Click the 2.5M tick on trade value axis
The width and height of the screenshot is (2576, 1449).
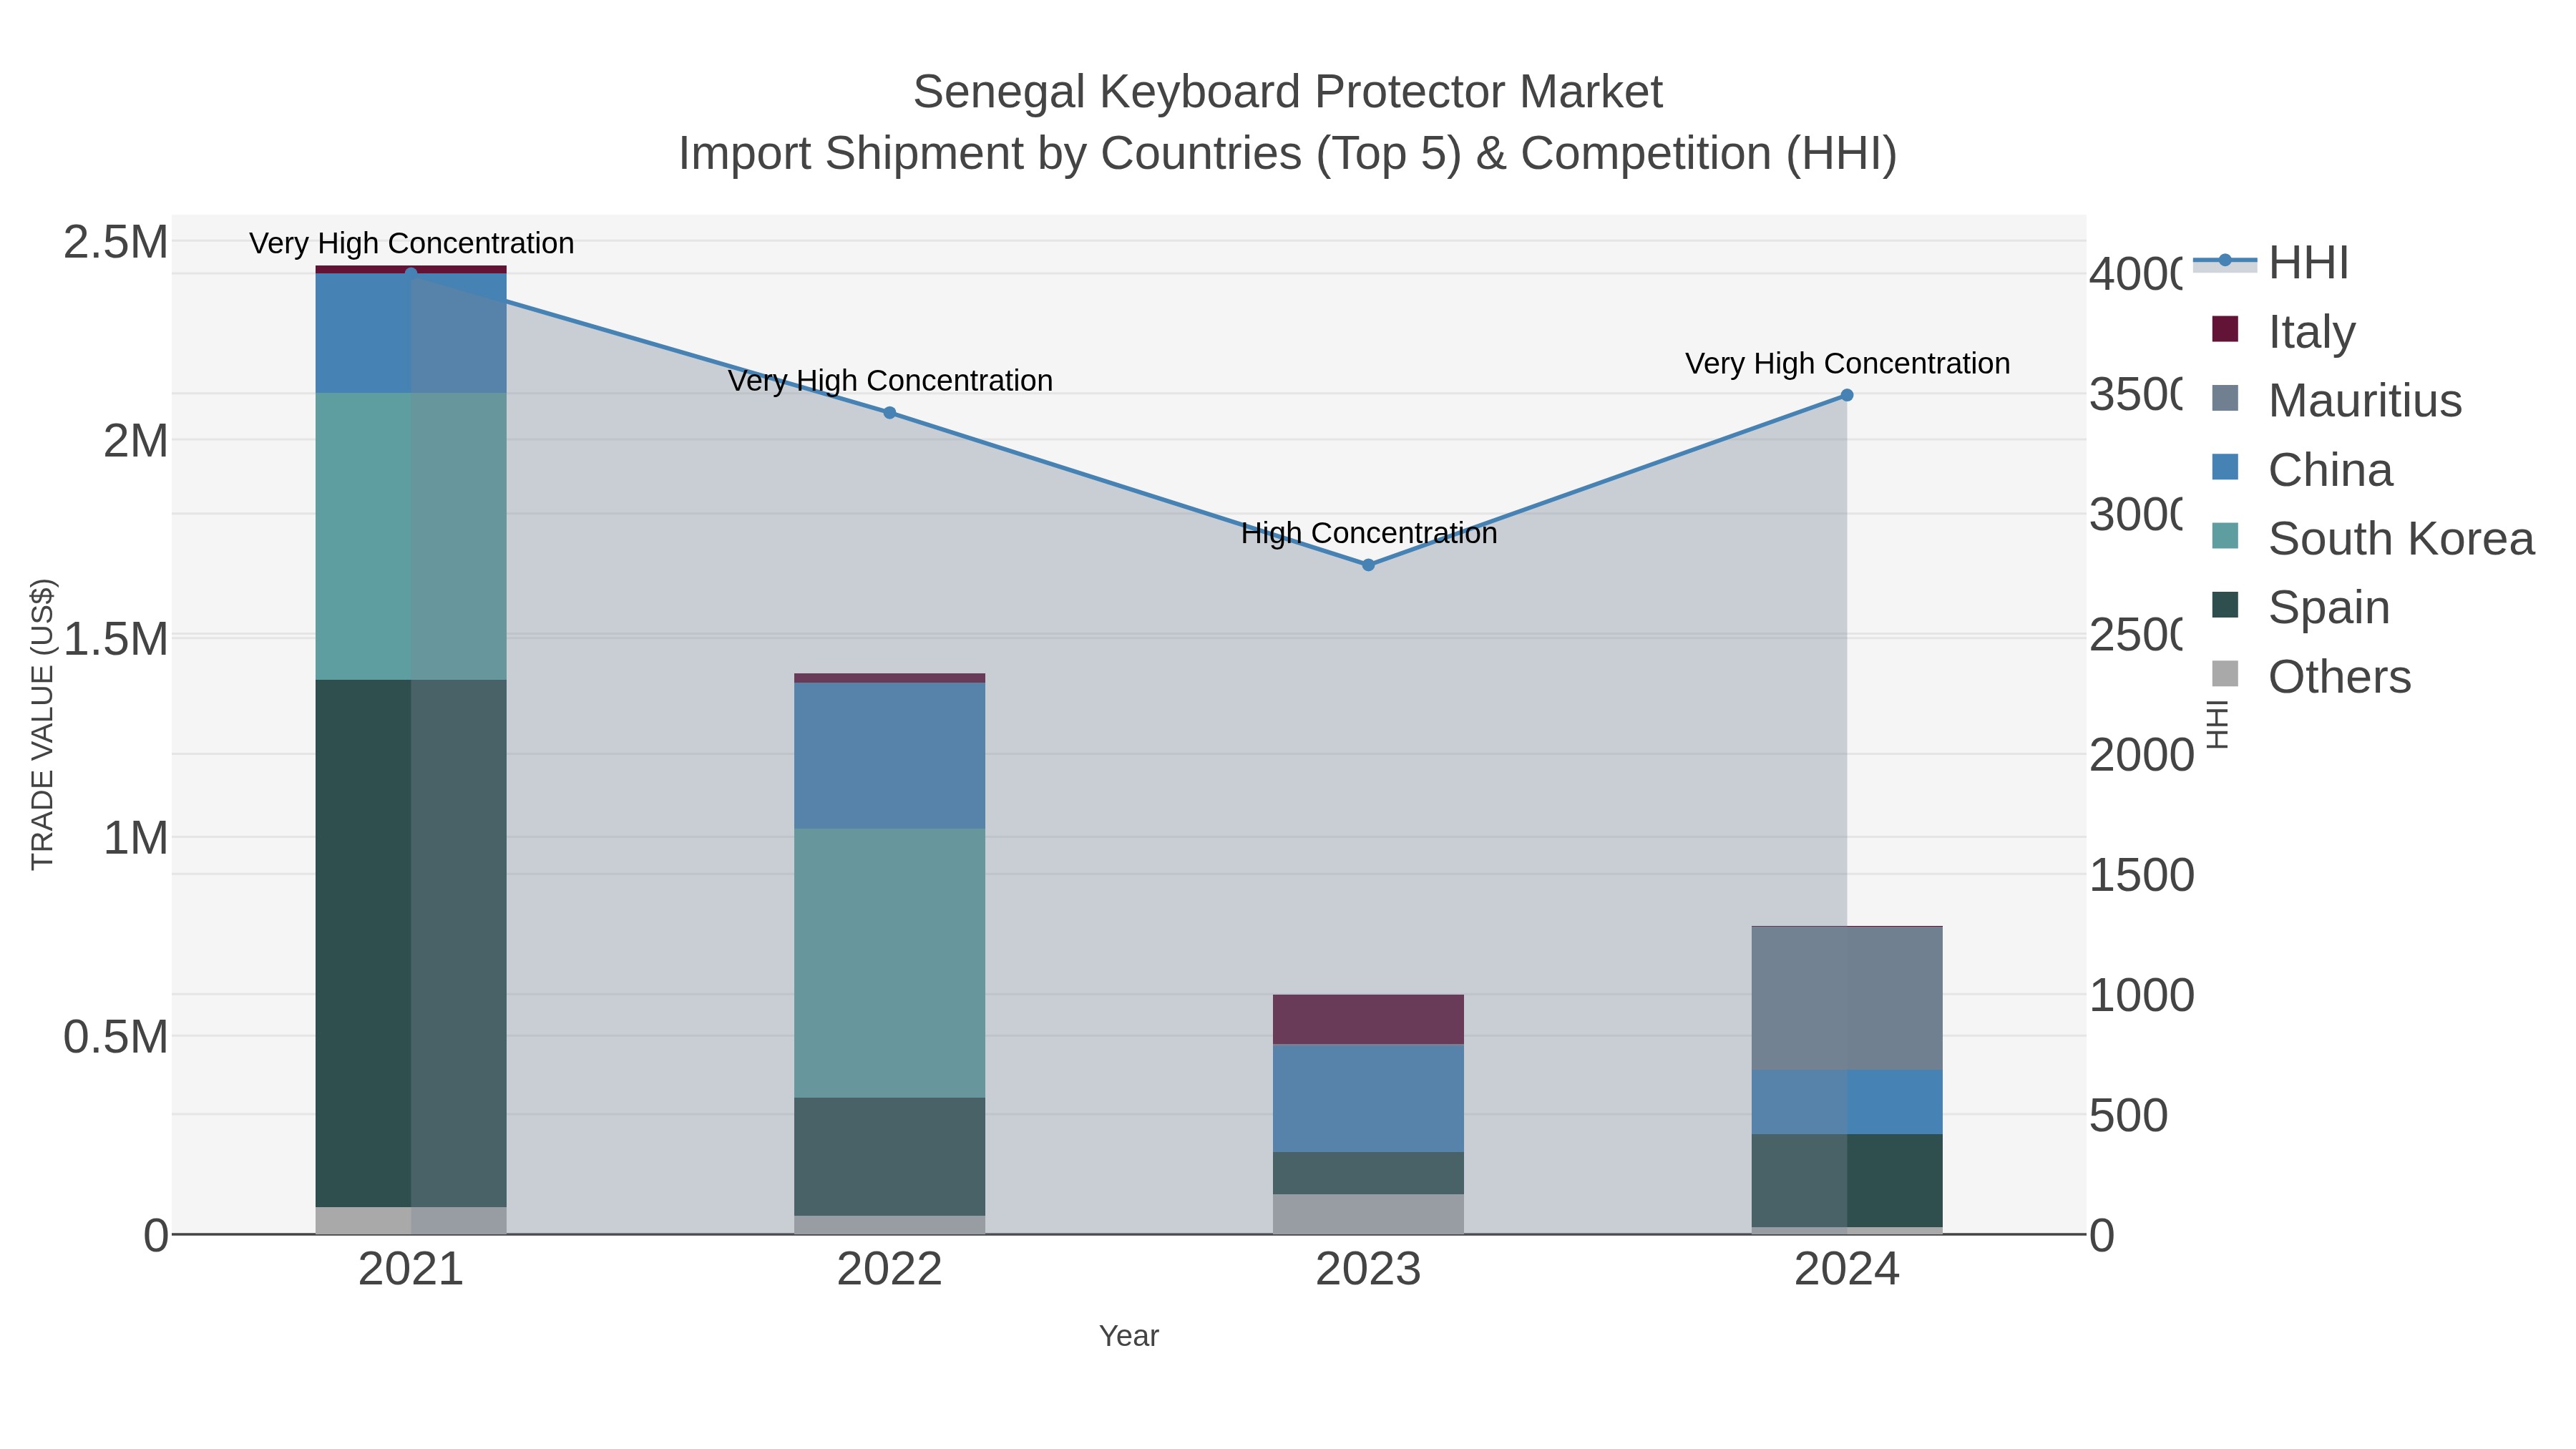[116, 242]
